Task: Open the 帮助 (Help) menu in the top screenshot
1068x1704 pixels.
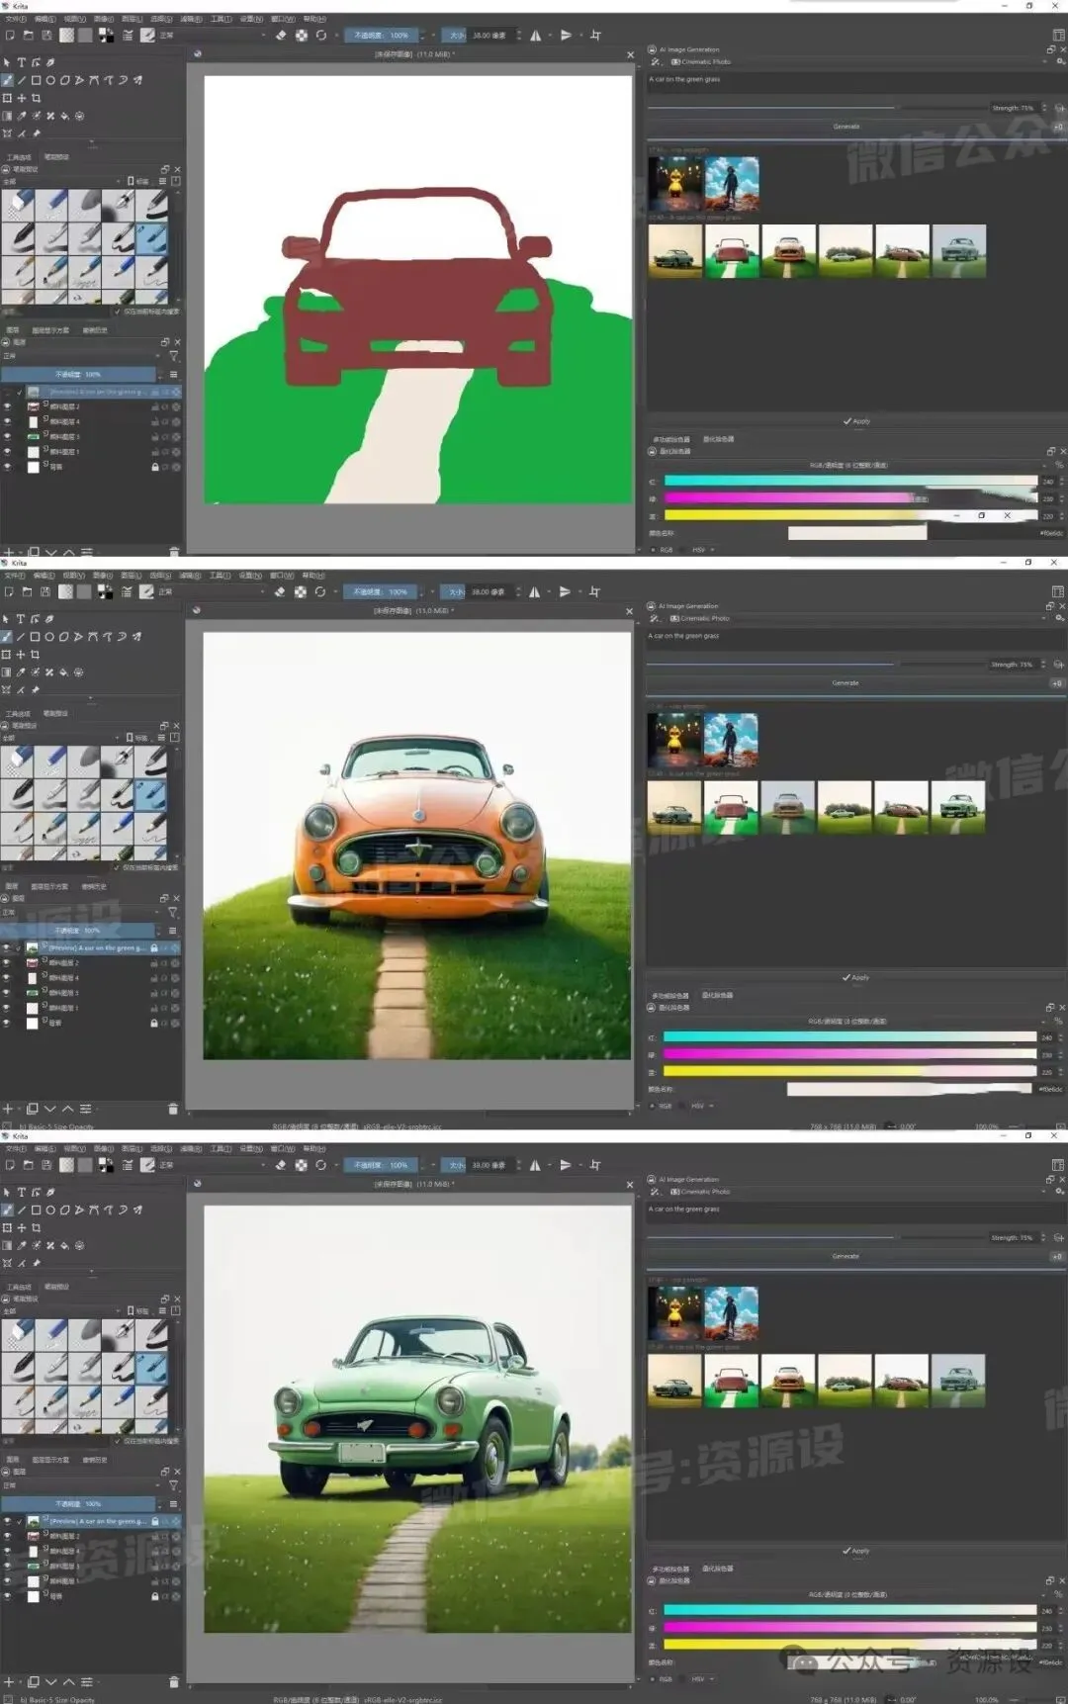Action: coord(314,19)
